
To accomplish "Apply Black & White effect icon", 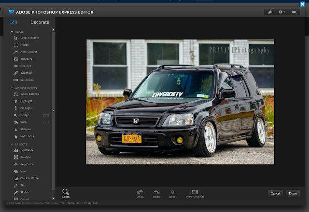I will pos(16,178).
